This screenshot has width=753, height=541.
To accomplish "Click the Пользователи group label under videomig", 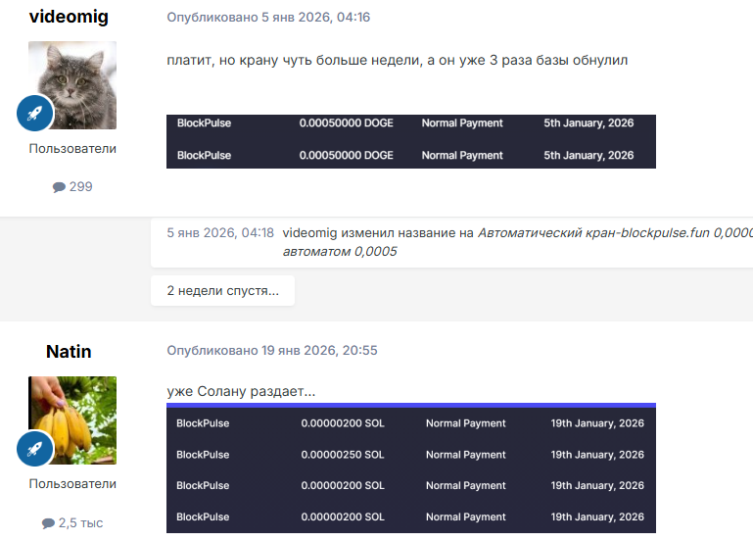I will tap(72, 149).
